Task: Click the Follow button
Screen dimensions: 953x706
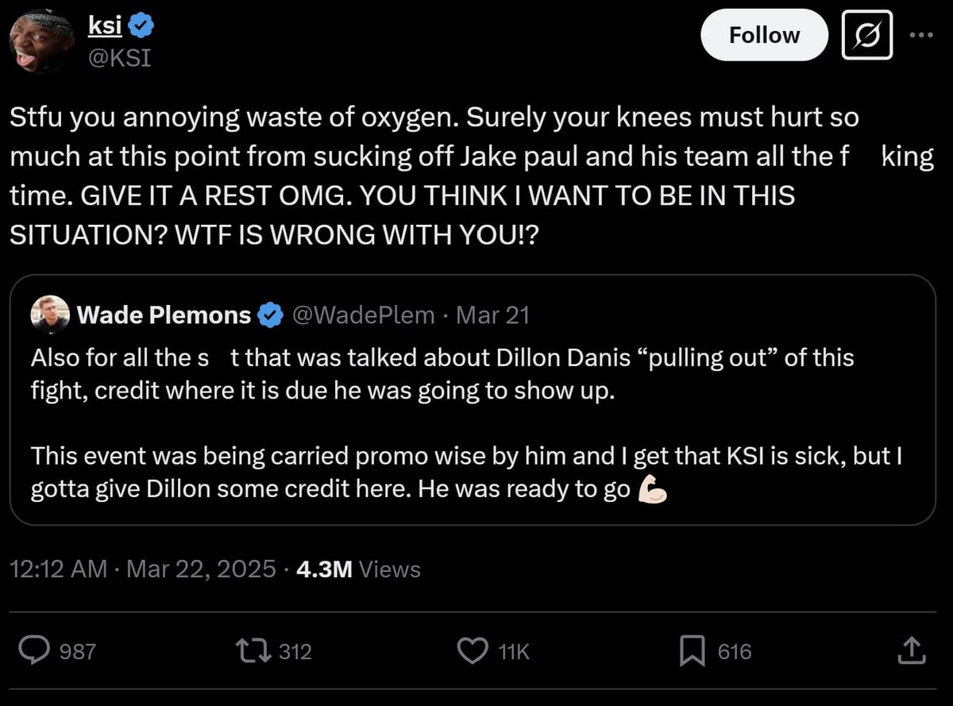Action: pos(764,35)
